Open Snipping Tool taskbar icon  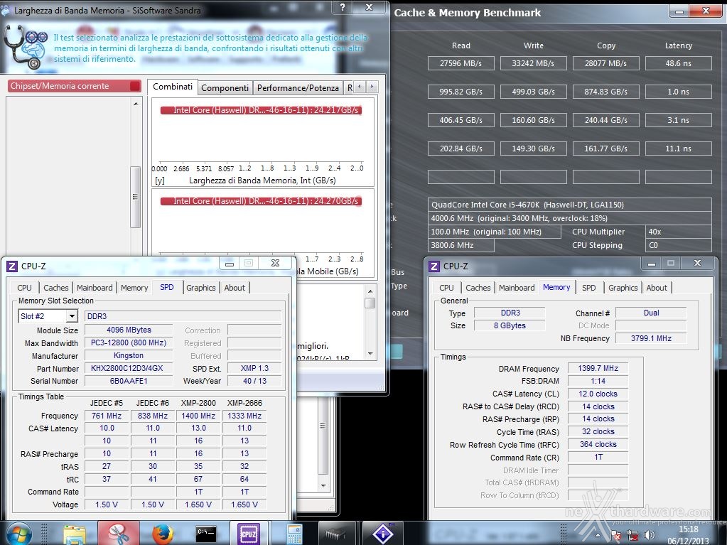point(118,534)
